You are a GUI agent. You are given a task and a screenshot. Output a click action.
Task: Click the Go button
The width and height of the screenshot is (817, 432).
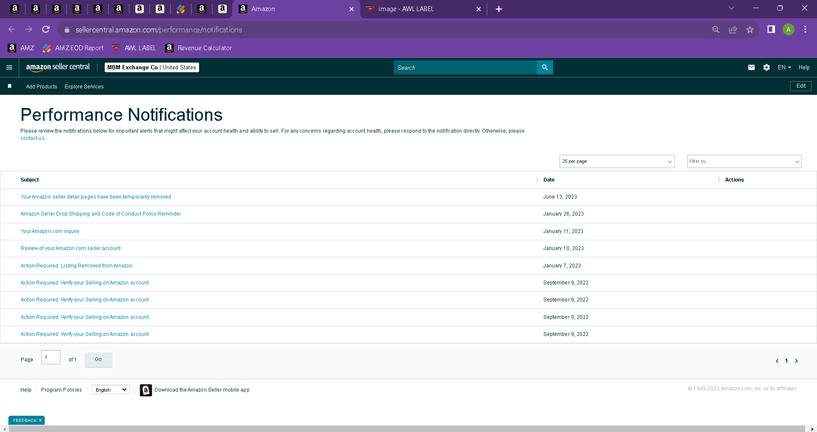[x=98, y=359]
